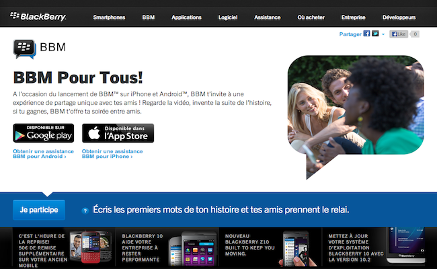Click the Écris les premiers mots text

click(x=221, y=210)
